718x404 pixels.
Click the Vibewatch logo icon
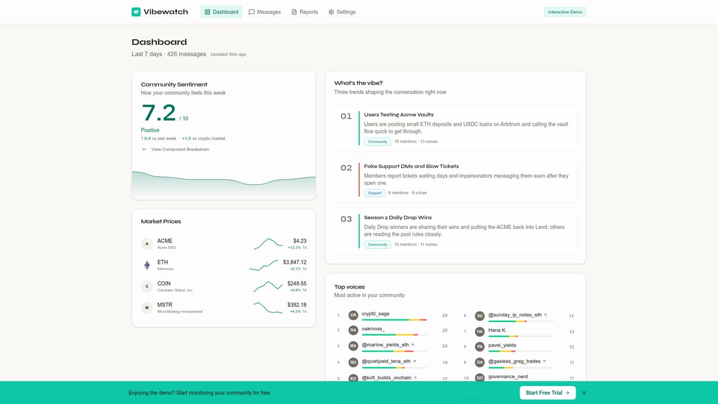[136, 12]
